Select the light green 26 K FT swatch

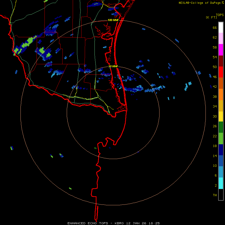click(221, 138)
